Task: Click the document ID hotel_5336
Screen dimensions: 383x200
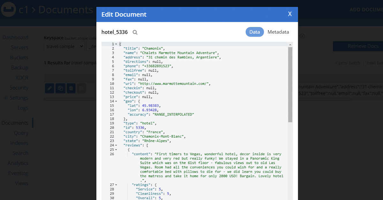Action: click(115, 32)
